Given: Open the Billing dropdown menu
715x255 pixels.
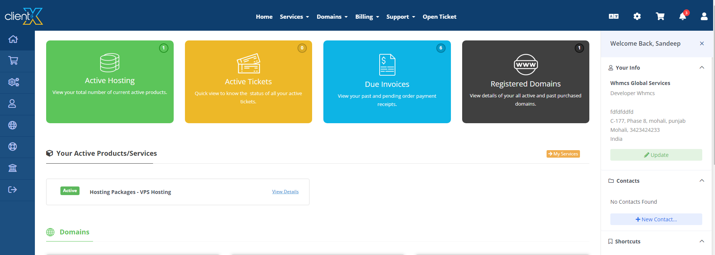Looking at the screenshot, I should 367,17.
